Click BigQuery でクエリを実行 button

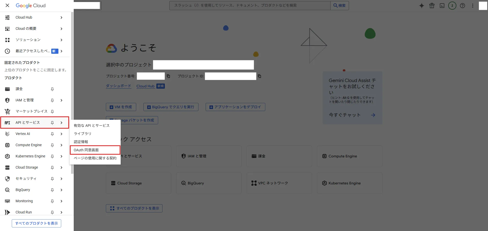pos(171,107)
